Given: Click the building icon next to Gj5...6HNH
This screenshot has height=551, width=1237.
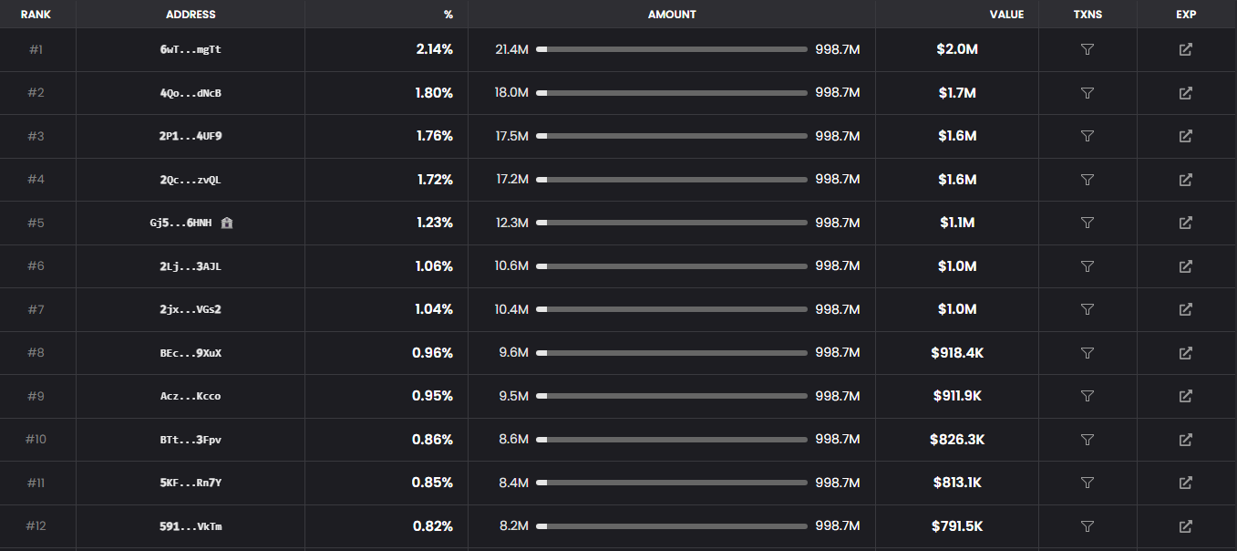Looking at the screenshot, I should 227,223.
